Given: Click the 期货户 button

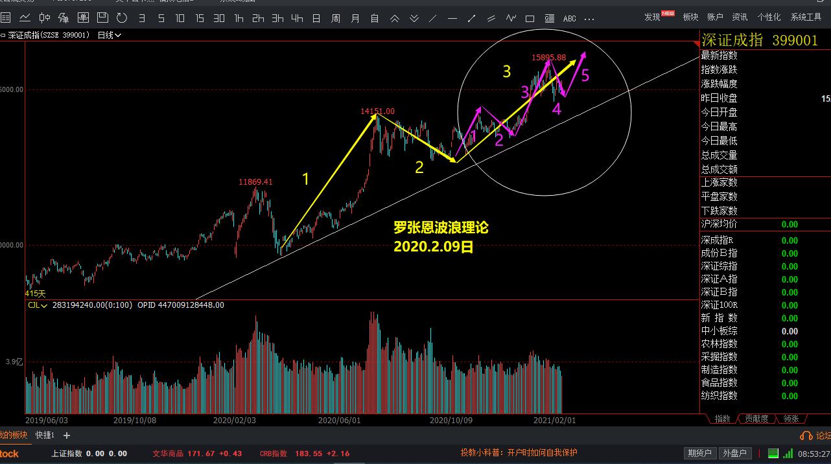Looking at the screenshot, I should pos(699,453).
